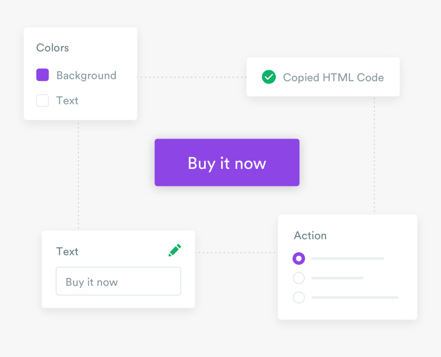Click the Colors panel heading

coord(52,48)
